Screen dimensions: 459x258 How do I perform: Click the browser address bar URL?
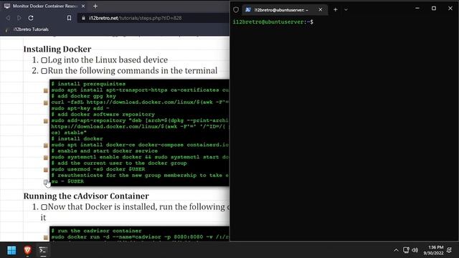(x=136, y=18)
